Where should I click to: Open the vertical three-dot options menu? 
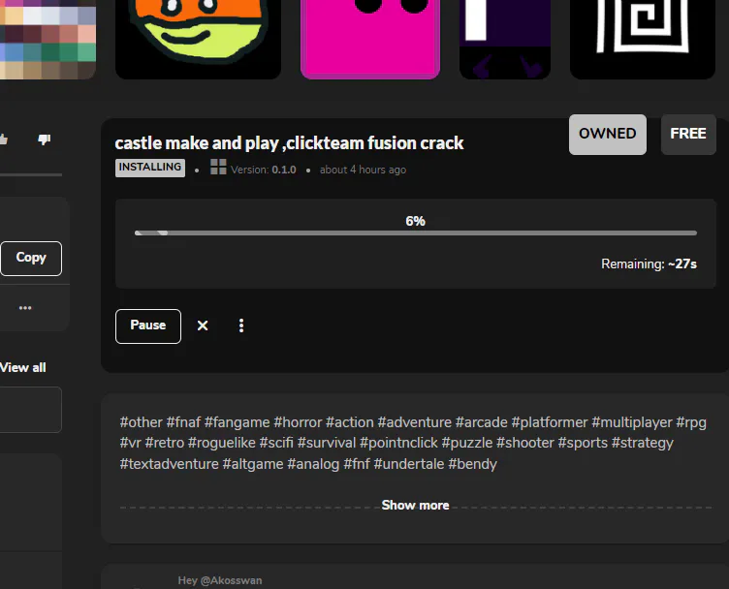point(240,325)
